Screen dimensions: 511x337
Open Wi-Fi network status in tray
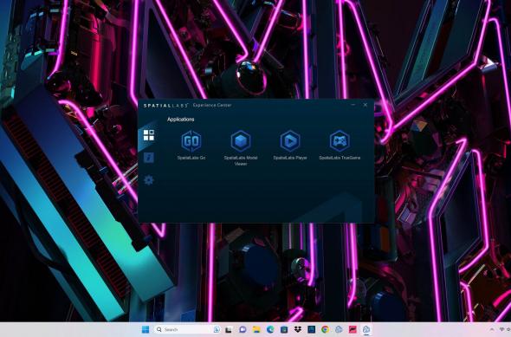point(502,330)
